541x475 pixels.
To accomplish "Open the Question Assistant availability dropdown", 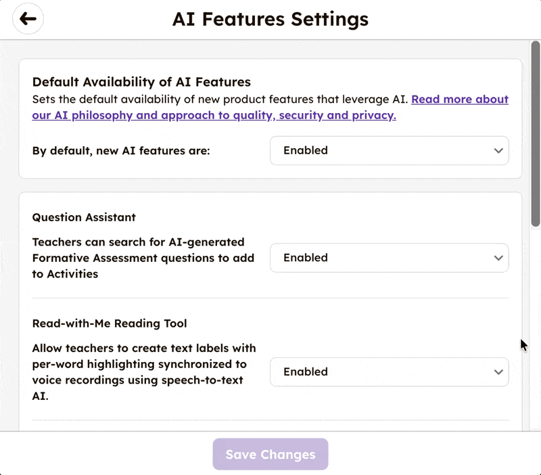I will click(390, 258).
